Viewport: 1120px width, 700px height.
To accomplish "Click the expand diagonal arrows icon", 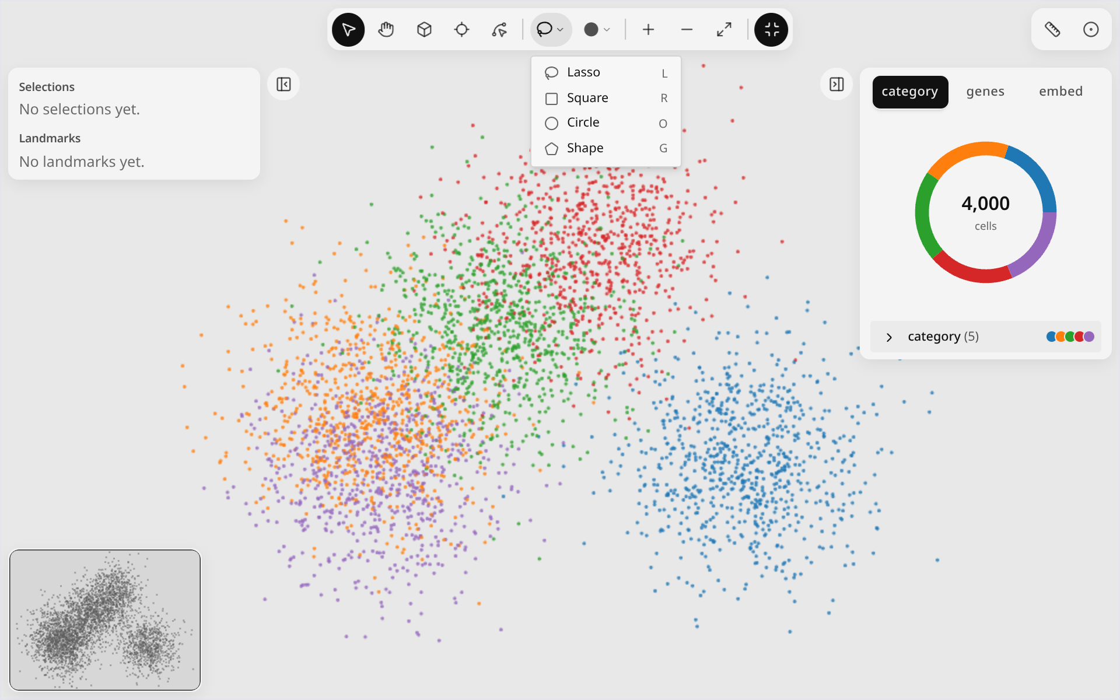I will [724, 30].
